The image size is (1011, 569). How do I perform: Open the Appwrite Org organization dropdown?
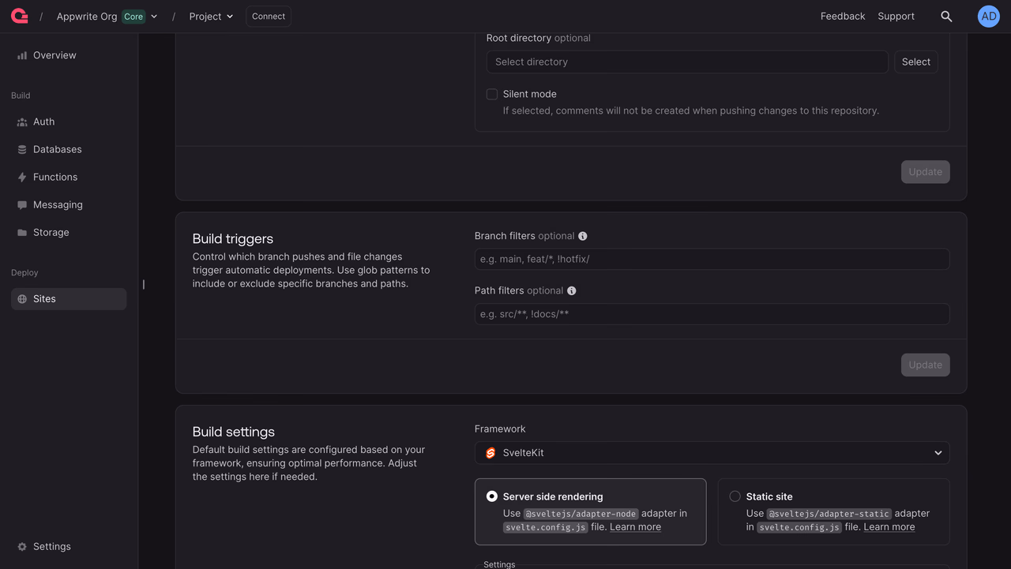pyautogui.click(x=107, y=16)
